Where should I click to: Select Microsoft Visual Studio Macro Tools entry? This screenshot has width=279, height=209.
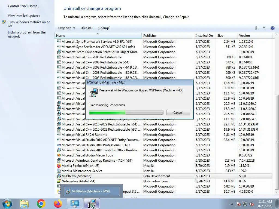(163, 155)
